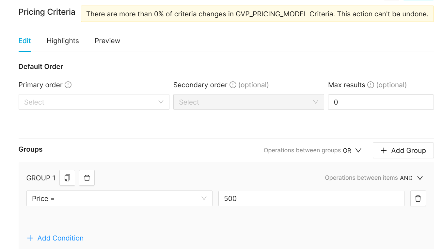The image size is (443, 249).
Task: Switch to the Highlights tab
Action: click(63, 41)
